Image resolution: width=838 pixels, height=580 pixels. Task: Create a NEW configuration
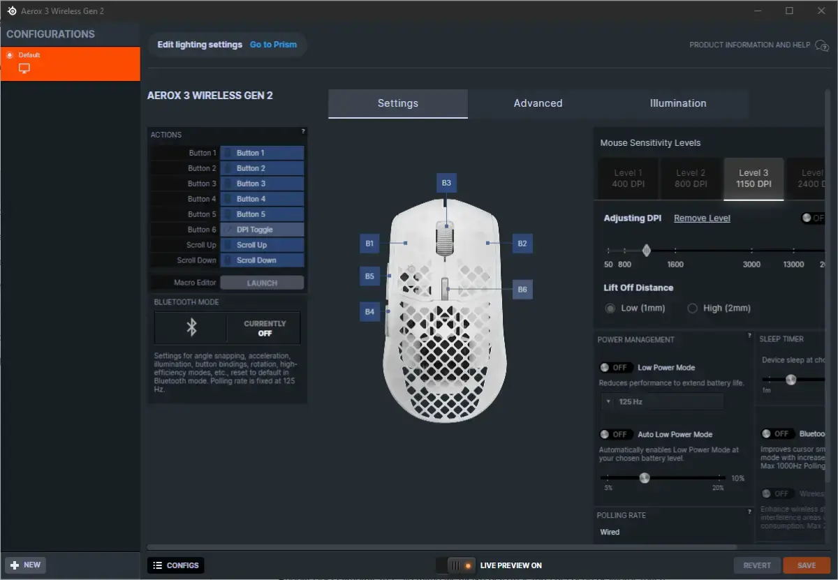point(26,565)
